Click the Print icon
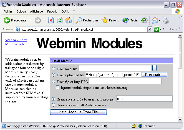 (x=166, y=20)
